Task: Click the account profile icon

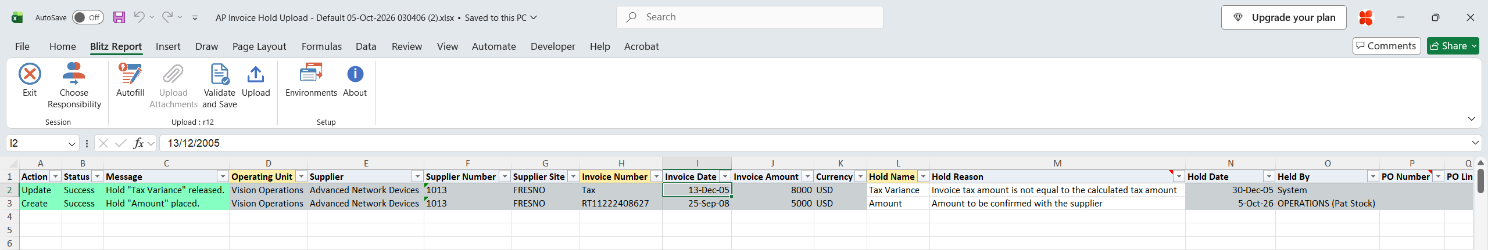Action: pyautogui.click(x=1366, y=17)
